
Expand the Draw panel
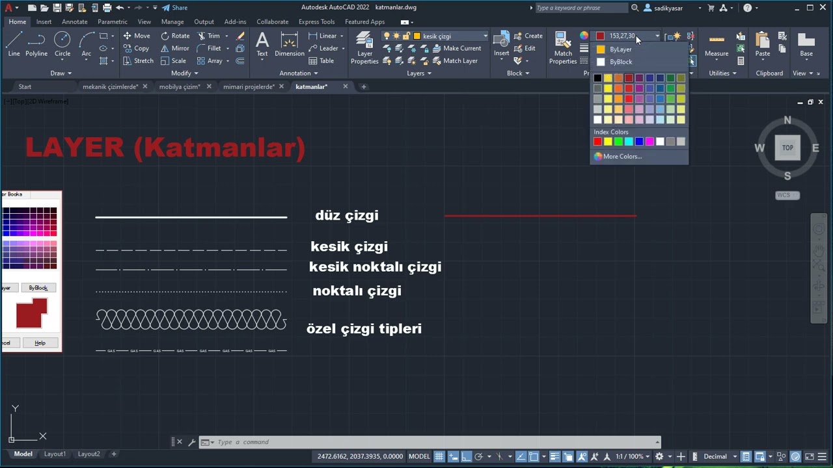(x=61, y=73)
